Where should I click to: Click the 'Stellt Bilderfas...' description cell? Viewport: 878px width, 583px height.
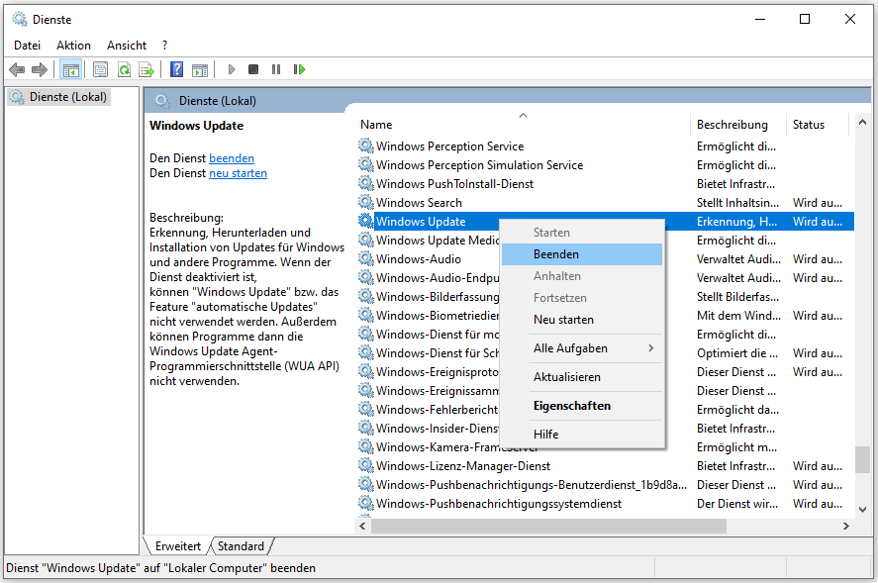coord(737,297)
